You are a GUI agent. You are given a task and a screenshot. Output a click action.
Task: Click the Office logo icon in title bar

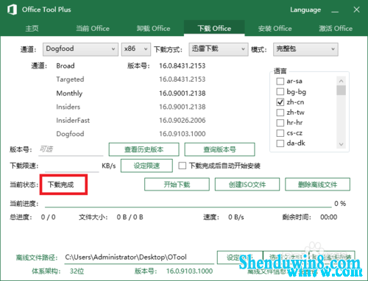tap(12, 10)
